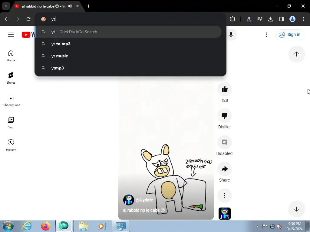The height and width of the screenshot is (232, 310).
Task: Go back with the back arrow
Action: pyautogui.click(x=7, y=19)
